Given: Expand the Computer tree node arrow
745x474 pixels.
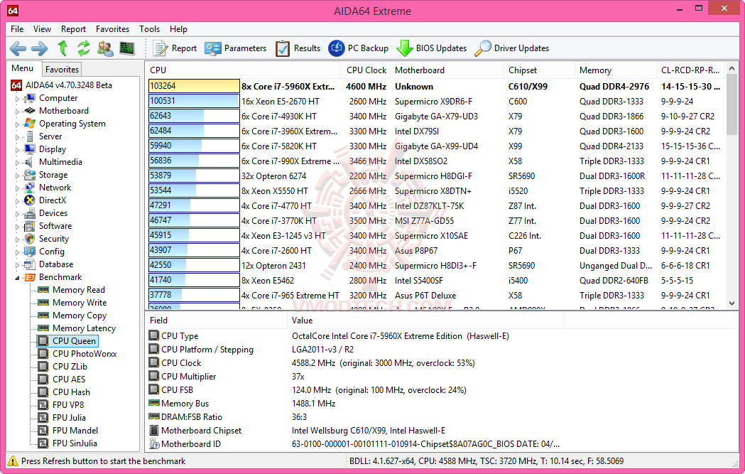Looking at the screenshot, I should click(17, 98).
